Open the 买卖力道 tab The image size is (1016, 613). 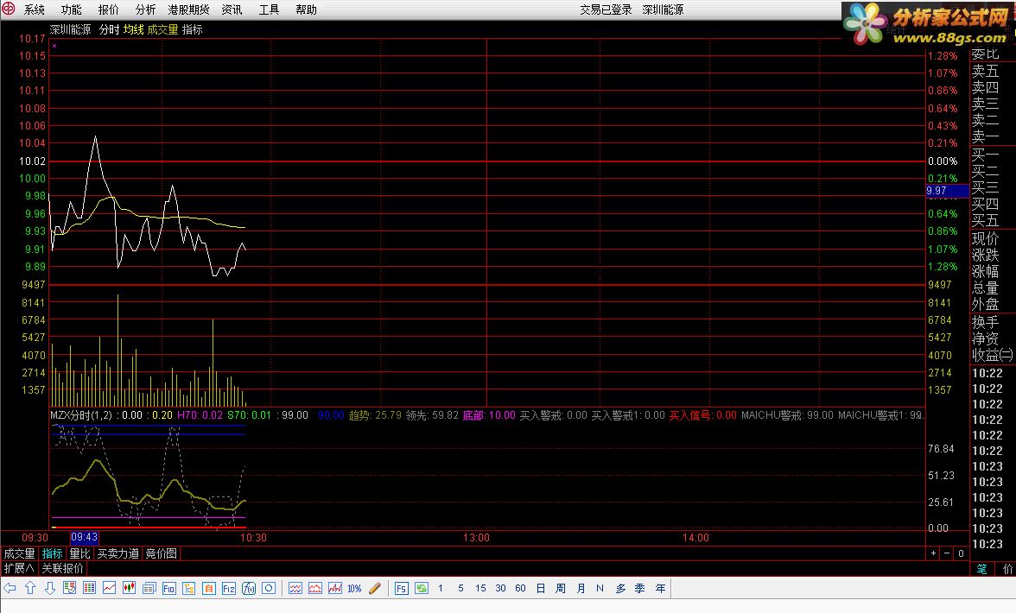pos(117,553)
